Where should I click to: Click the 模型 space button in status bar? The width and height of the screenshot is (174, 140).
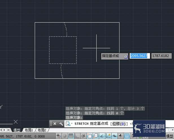click(x=170, y=136)
